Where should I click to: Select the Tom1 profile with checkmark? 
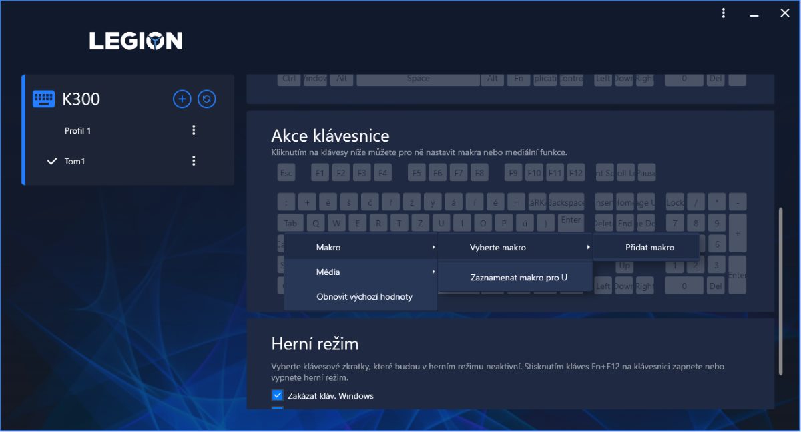74,161
